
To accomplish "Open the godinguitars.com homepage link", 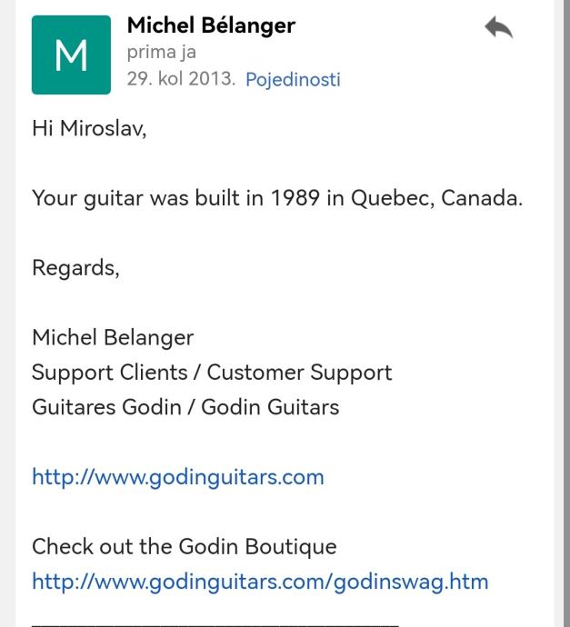I will pyautogui.click(x=177, y=477).
